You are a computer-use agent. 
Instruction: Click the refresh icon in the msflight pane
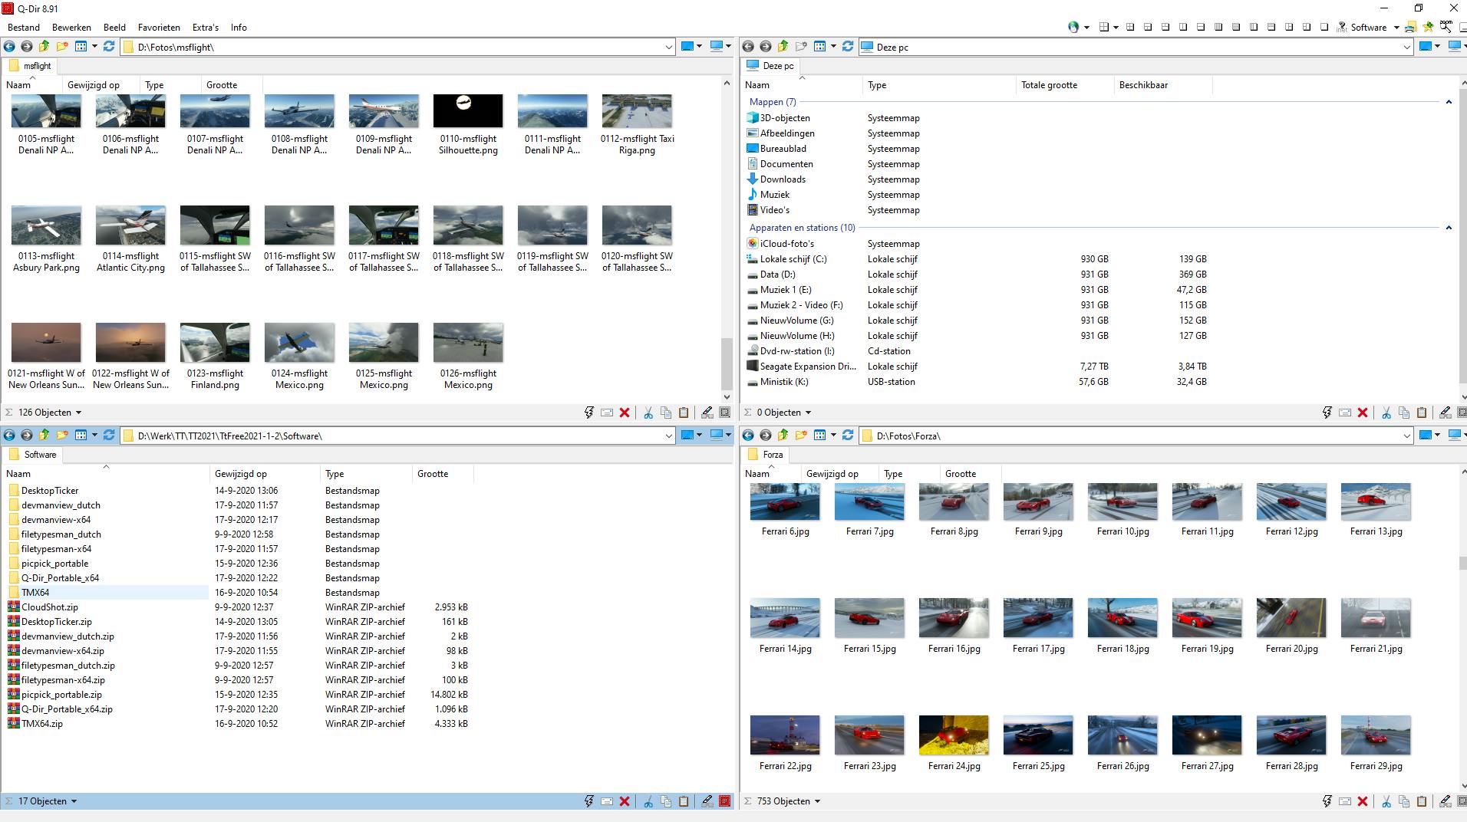tap(109, 47)
